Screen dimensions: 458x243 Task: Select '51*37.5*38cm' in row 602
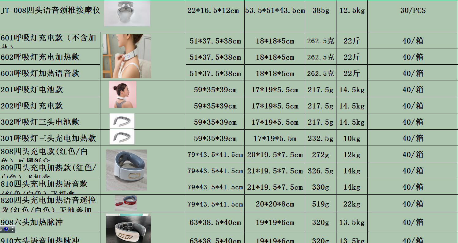tap(215, 56)
